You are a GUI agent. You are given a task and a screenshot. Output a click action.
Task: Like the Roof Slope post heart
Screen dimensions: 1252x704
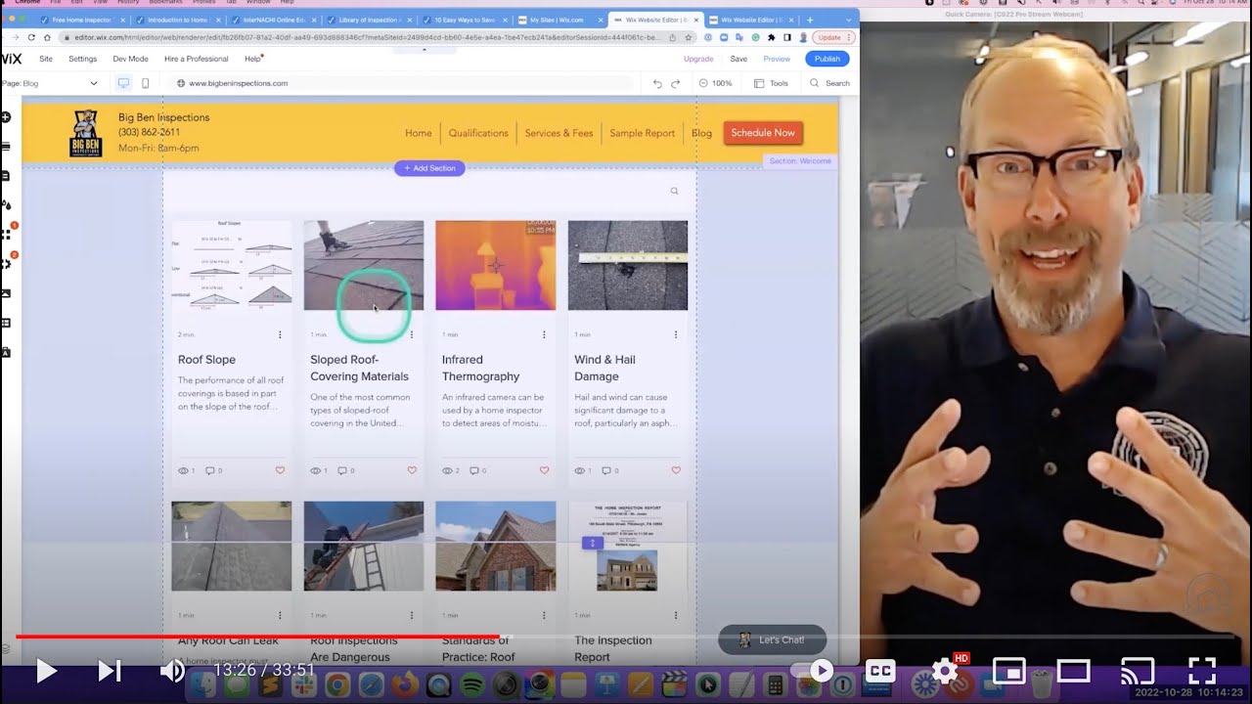point(280,470)
